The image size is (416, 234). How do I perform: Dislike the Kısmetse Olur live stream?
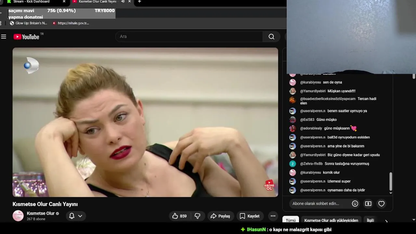pyautogui.click(x=198, y=216)
